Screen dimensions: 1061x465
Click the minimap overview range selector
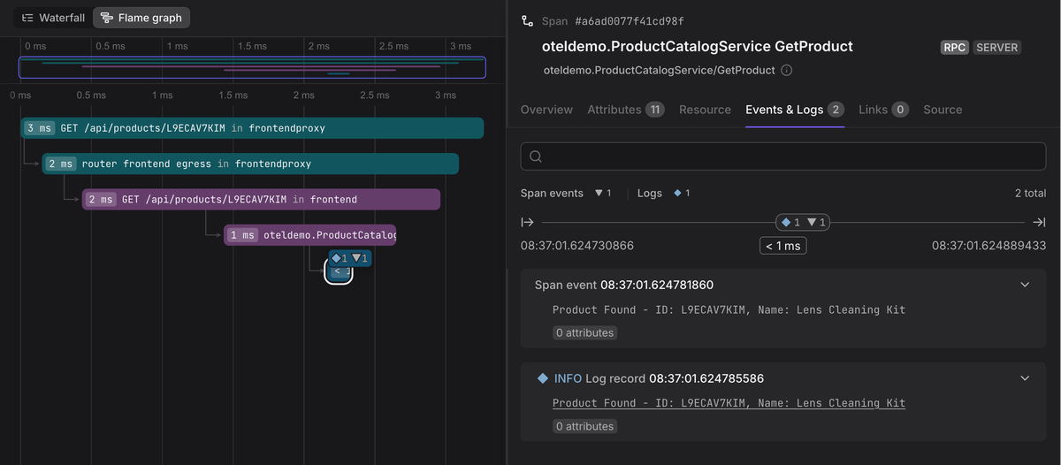(x=252, y=67)
